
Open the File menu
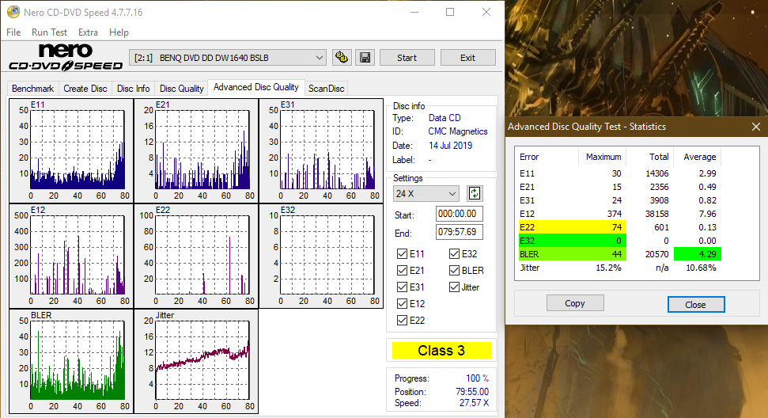point(13,32)
